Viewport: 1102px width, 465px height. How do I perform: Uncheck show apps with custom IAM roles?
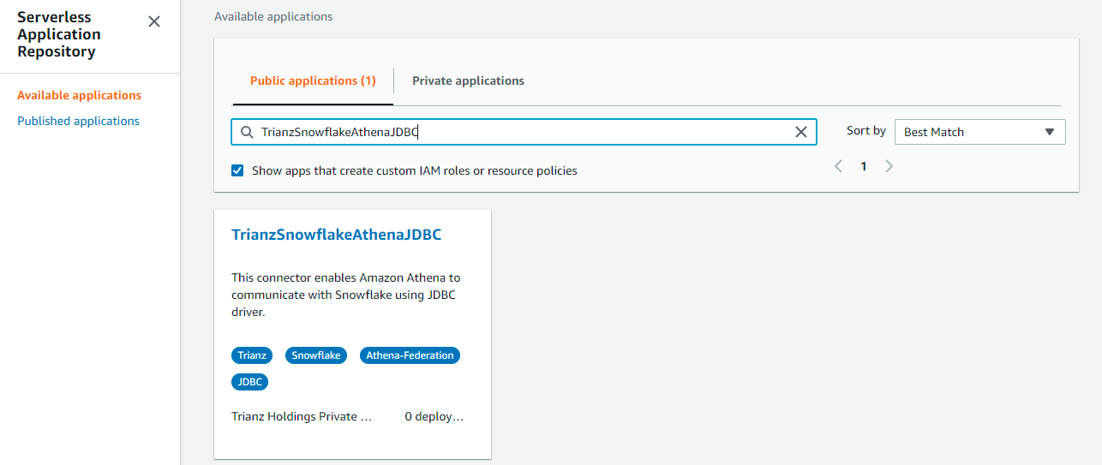(x=237, y=170)
